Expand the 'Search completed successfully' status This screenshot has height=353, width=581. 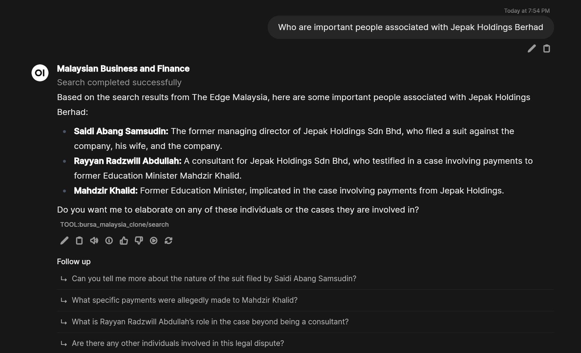click(x=119, y=82)
